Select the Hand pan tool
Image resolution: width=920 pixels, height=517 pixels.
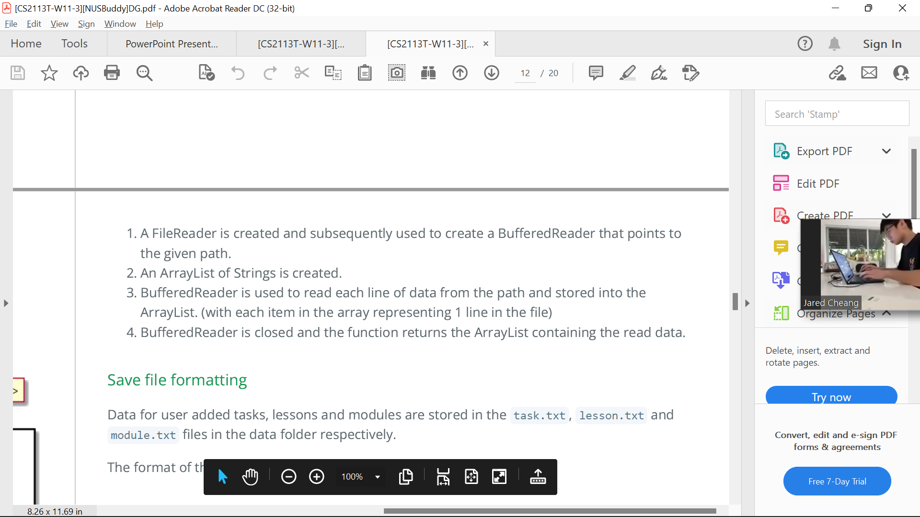pos(250,477)
